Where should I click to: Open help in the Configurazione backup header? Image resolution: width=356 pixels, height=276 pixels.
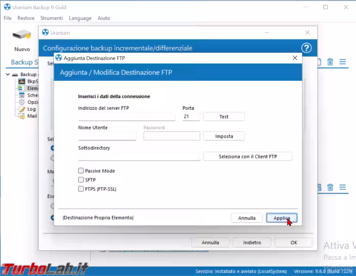point(306,48)
